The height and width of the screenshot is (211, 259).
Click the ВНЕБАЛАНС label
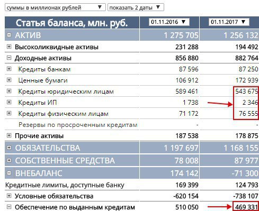[x=39, y=173]
